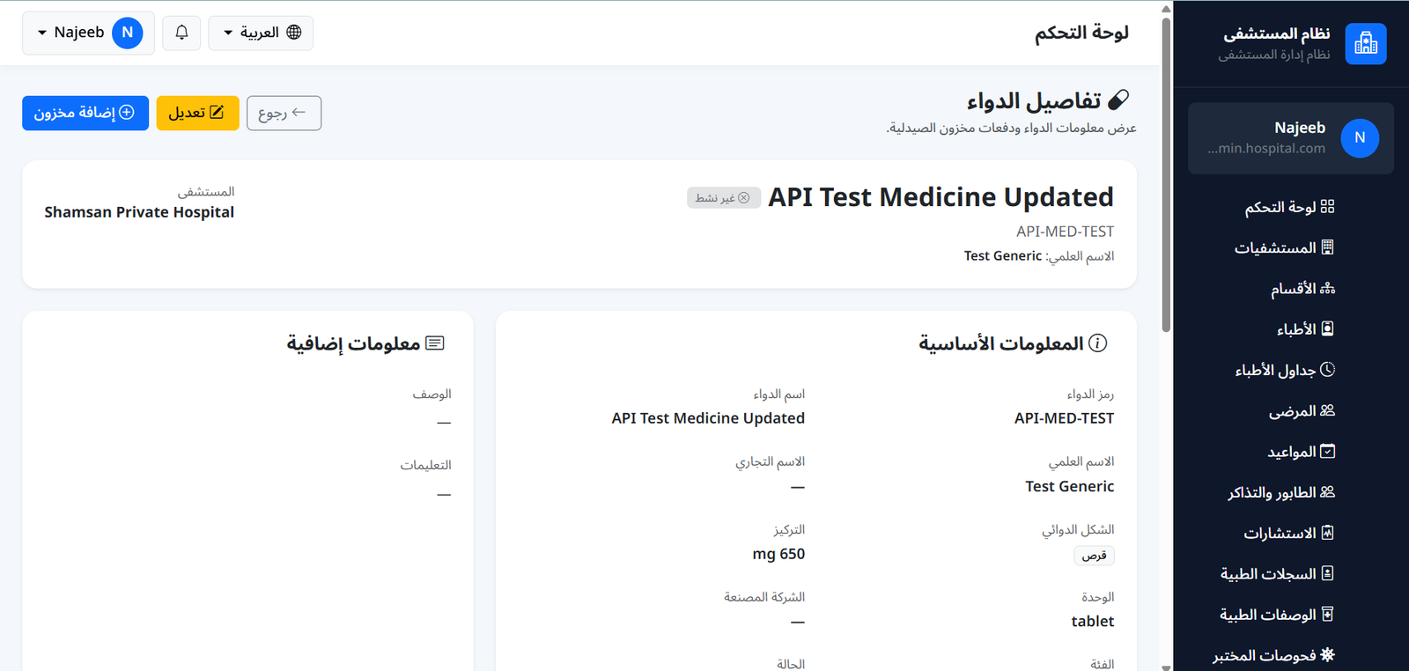Click the blue إضافة مخزون button

tap(85, 113)
